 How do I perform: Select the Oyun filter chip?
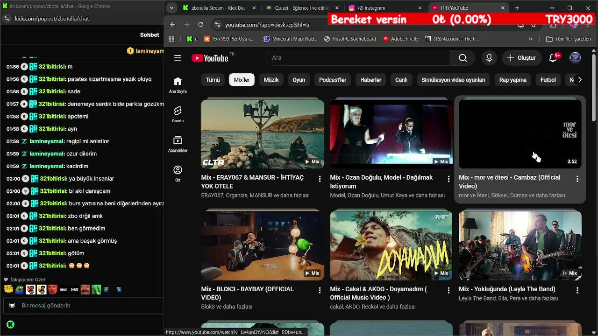click(299, 80)
